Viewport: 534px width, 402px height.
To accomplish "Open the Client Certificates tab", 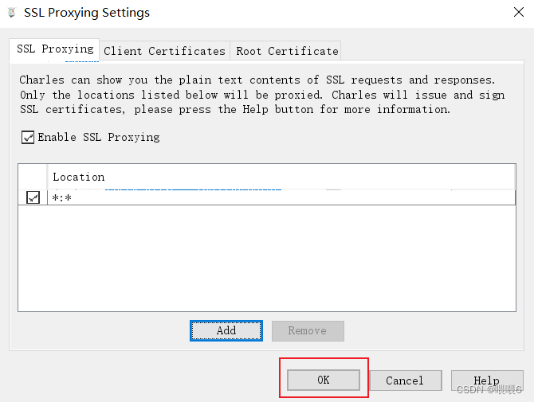I will point(164,51).
